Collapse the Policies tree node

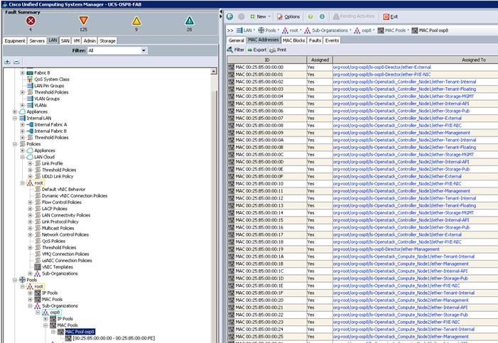[15, 144]
